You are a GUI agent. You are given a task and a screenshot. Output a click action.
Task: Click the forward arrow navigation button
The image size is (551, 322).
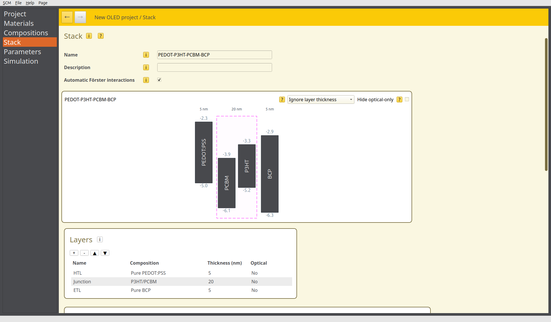tap(80, 17)
